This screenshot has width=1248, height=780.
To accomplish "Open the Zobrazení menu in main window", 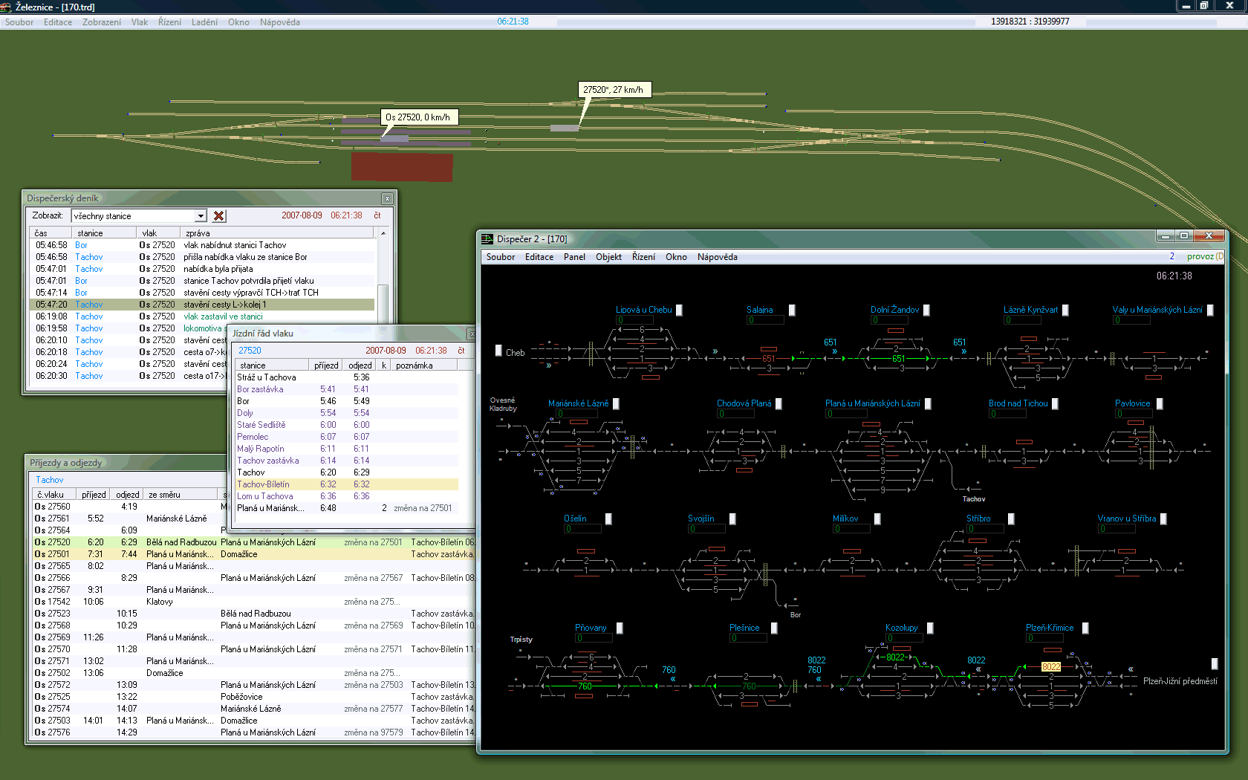I will click(x=102, y=22).
